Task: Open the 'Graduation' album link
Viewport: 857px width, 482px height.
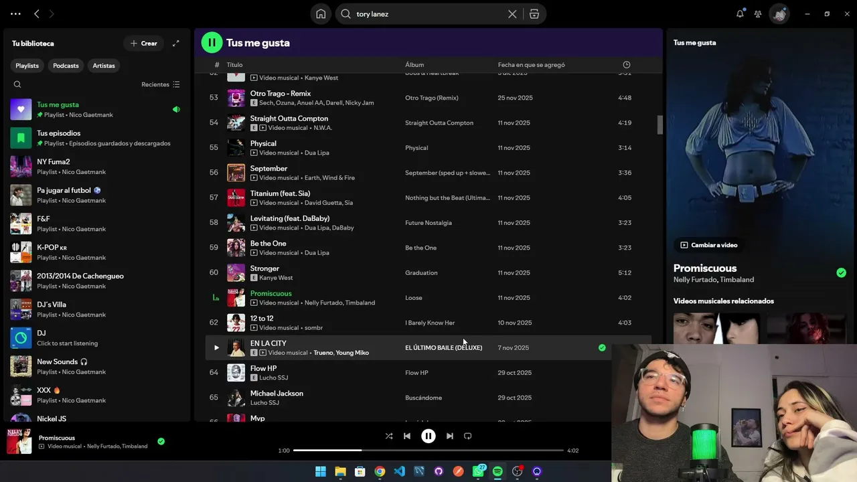Action: [421, 272]
